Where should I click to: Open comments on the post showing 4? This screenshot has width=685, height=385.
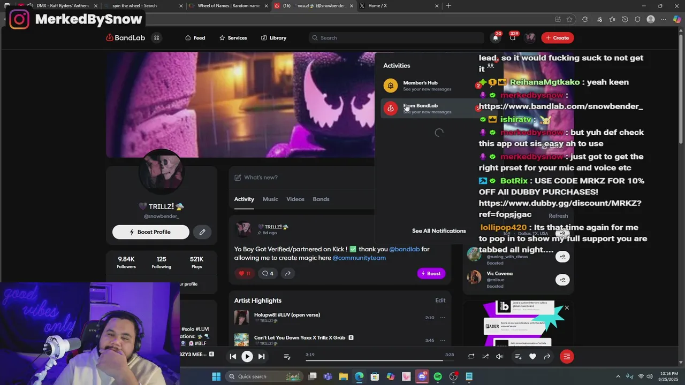(x=267, y=273)
